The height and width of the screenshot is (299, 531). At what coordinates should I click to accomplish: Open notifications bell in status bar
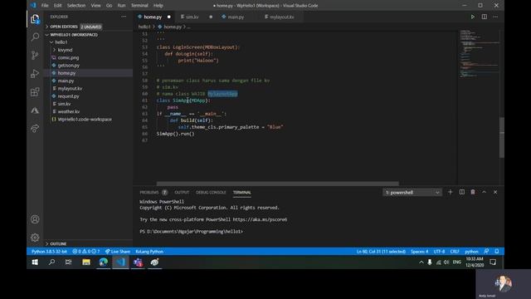click(x=497, y=252)
